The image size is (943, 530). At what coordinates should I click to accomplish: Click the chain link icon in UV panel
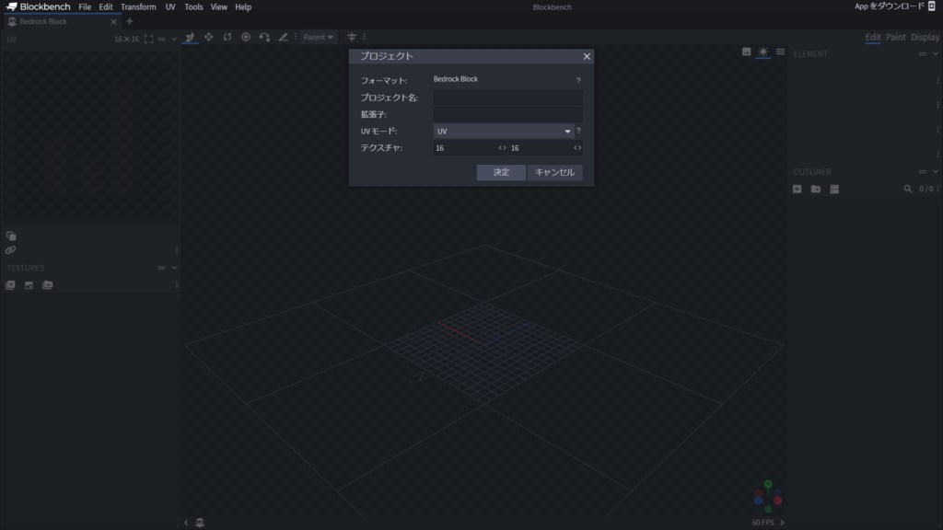click(11, 249)
